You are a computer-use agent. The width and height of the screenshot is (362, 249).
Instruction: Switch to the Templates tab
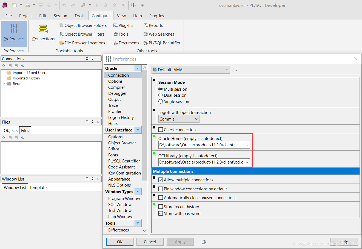click(x=39, y=188)
